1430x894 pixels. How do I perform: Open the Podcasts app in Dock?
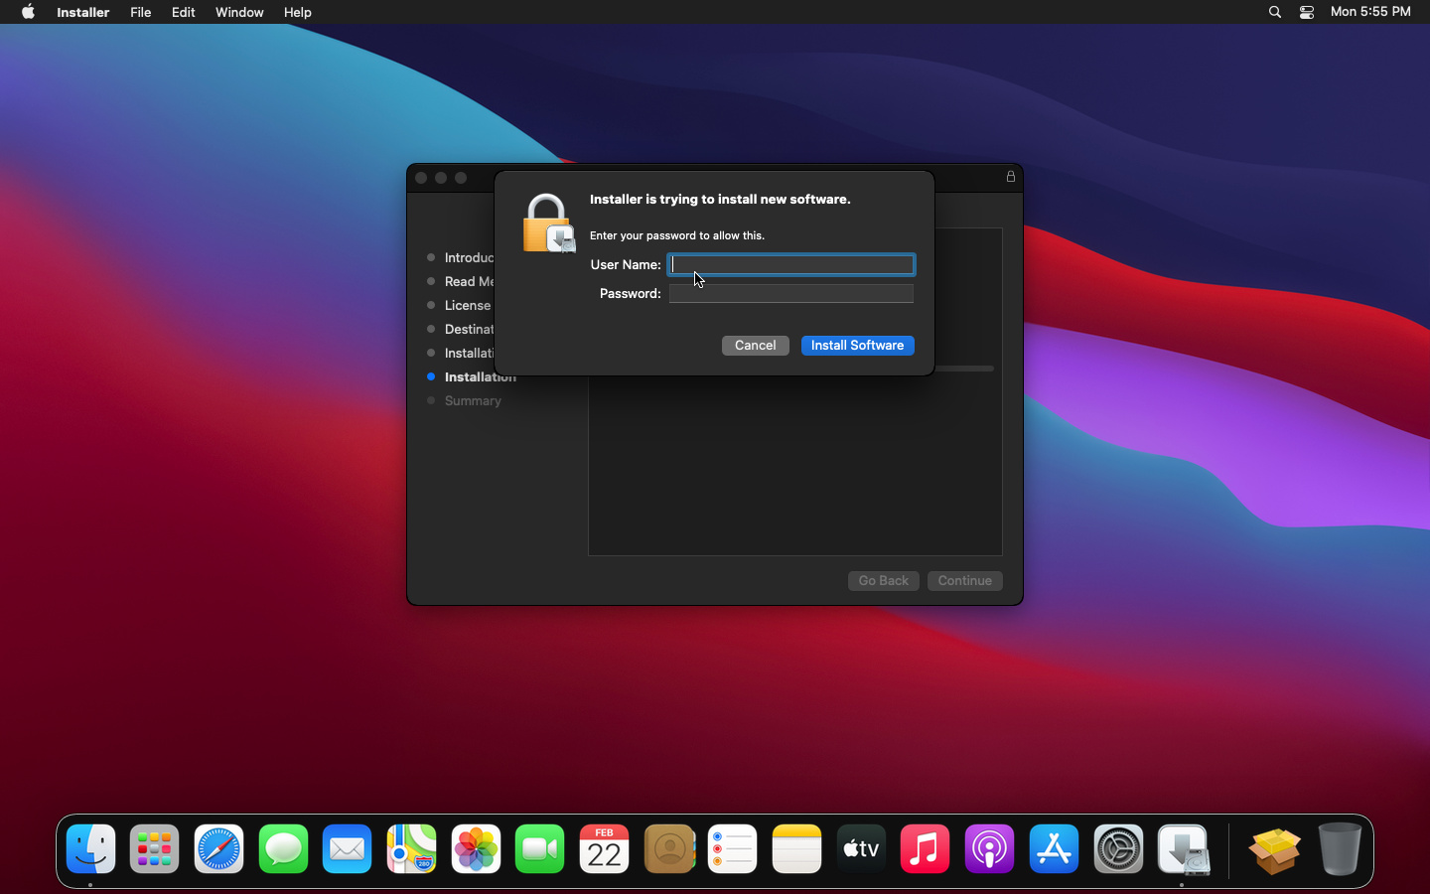989,849
